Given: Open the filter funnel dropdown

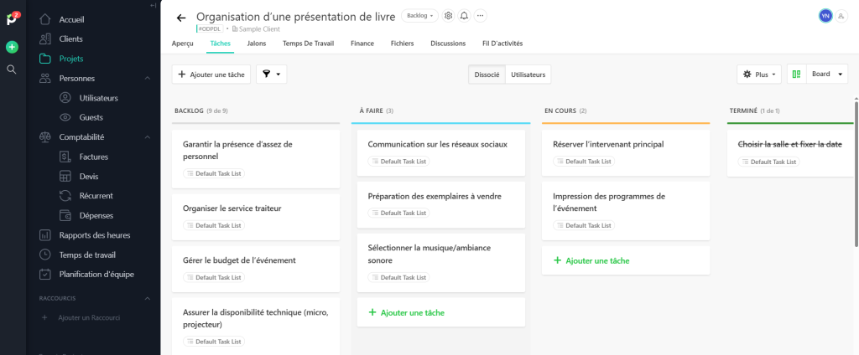Looking at the screenshot, I should point(271,75).
